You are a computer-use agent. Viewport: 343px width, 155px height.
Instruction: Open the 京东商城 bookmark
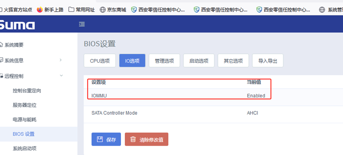pos(113,10)
